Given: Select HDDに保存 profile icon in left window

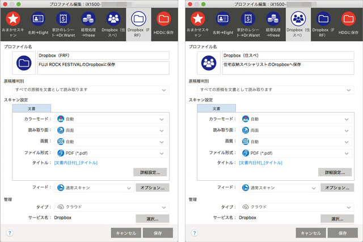Looking at the screenshot, I should tap(164, 19).
